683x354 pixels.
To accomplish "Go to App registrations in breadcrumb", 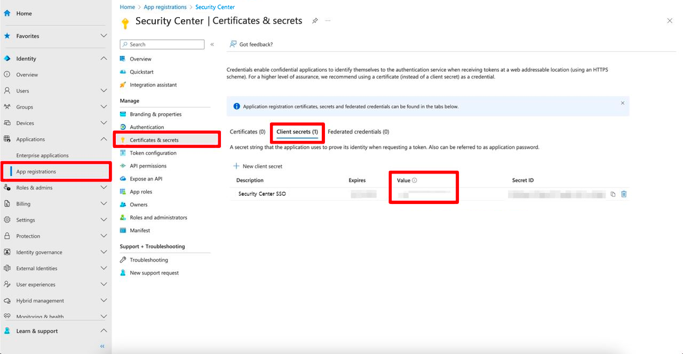I will (165, 7).
